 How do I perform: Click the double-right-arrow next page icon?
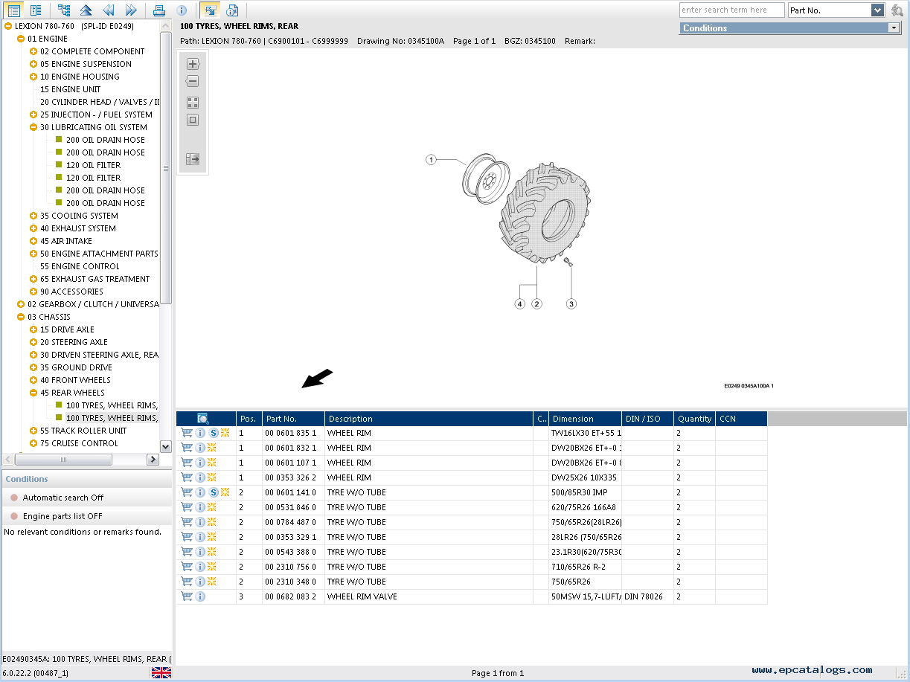click(131, 10)
